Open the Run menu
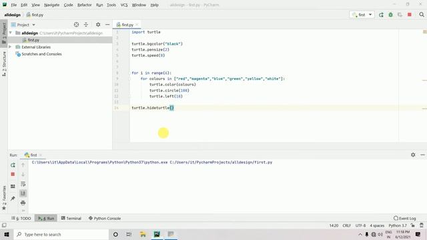The width and height of the screenshot is (427, 240). click(x=99, y=5)
